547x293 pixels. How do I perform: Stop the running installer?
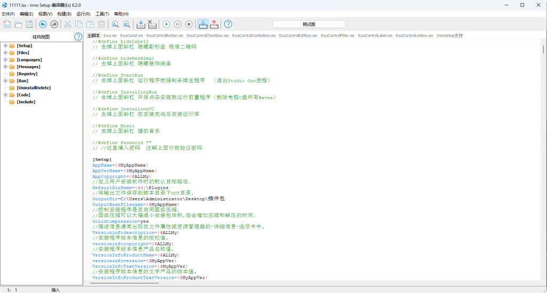click(189, 25)
